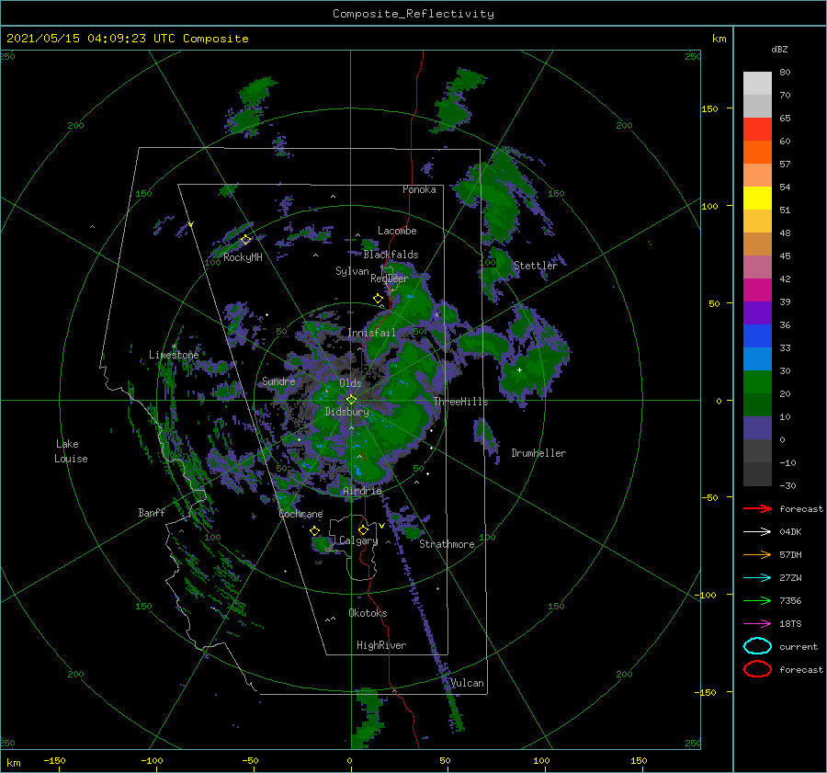
Task: Click the Lacombe label on the map
Action: [x=397, y=231]
